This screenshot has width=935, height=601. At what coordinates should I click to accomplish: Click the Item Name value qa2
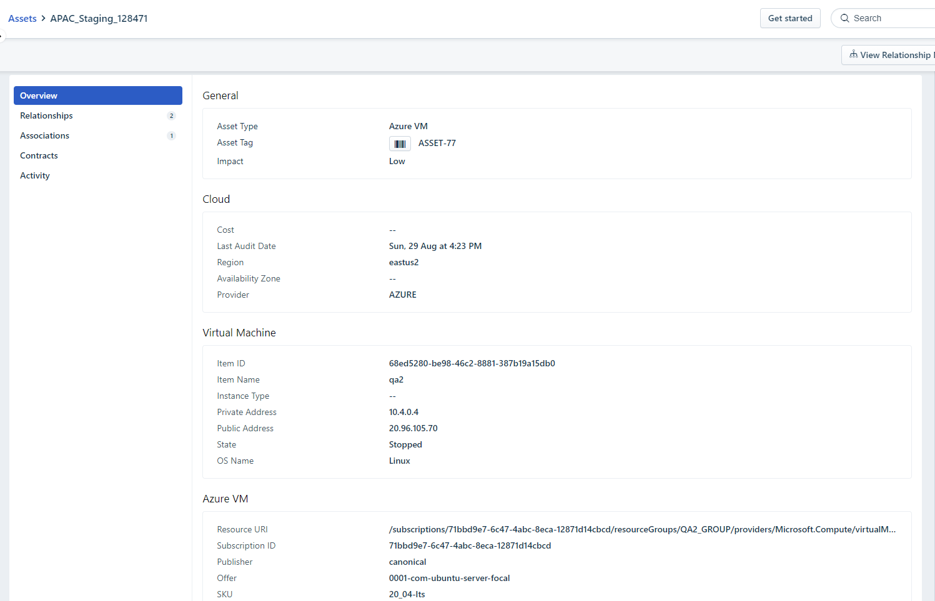pos(397,379)
